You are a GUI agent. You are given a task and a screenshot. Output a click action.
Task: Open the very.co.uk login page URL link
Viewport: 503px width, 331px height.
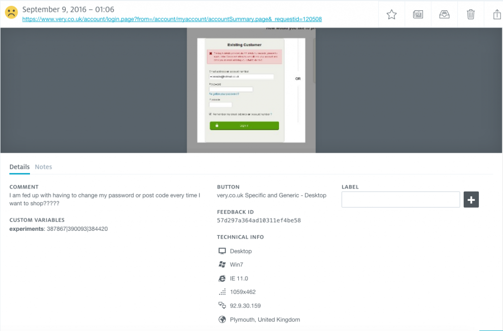pyautogui.click(x=172, y=19)
